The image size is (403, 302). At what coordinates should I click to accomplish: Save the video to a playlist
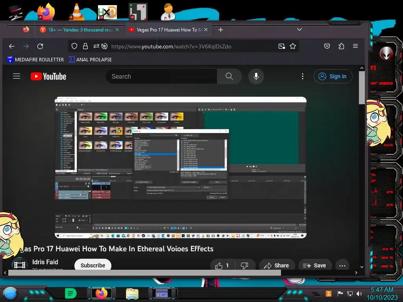(x=314, y=265)
